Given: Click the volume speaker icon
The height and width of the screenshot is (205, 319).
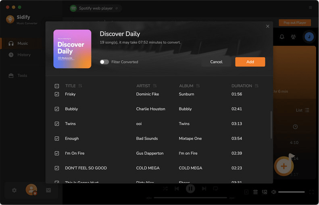Looking at the screenshot, I should [274, 192].
